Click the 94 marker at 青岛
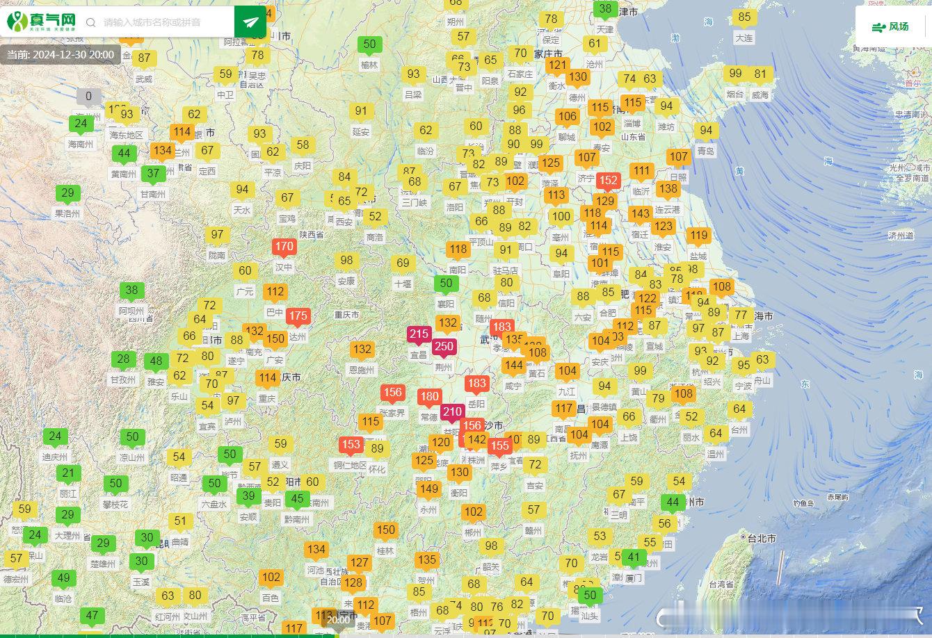932x638 pixels. click(x=706, y=131)
